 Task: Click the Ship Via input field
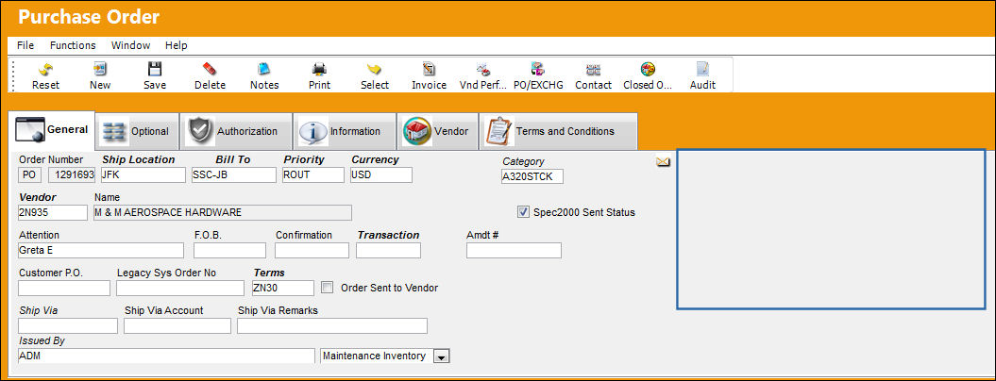68,325
